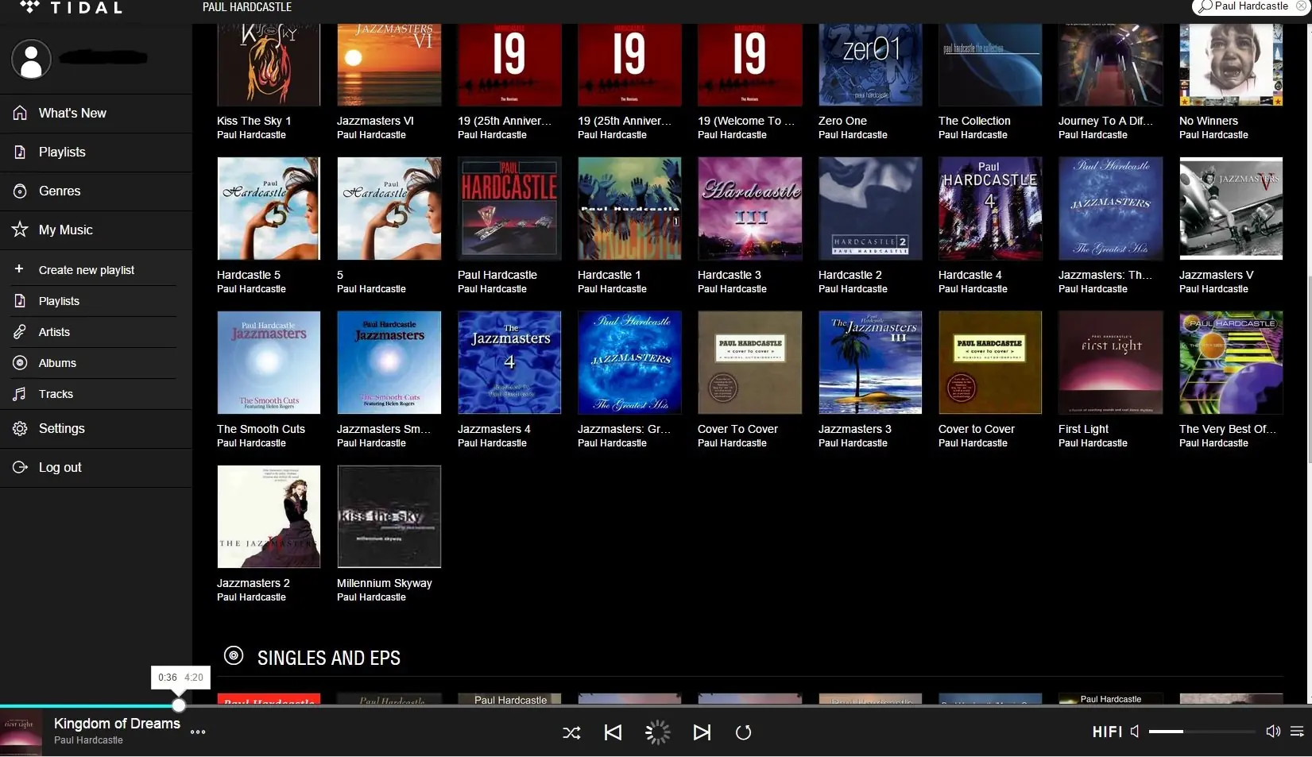Open Hardcastle 4 album cover
Screen dimensions: 1312x757
point(990,208)
